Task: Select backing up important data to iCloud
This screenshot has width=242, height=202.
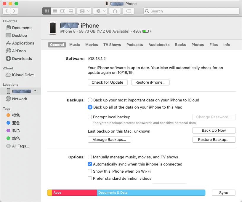Action: [90, 100]
